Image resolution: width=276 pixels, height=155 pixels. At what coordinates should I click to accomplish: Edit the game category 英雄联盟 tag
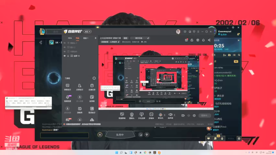point(110,42)
